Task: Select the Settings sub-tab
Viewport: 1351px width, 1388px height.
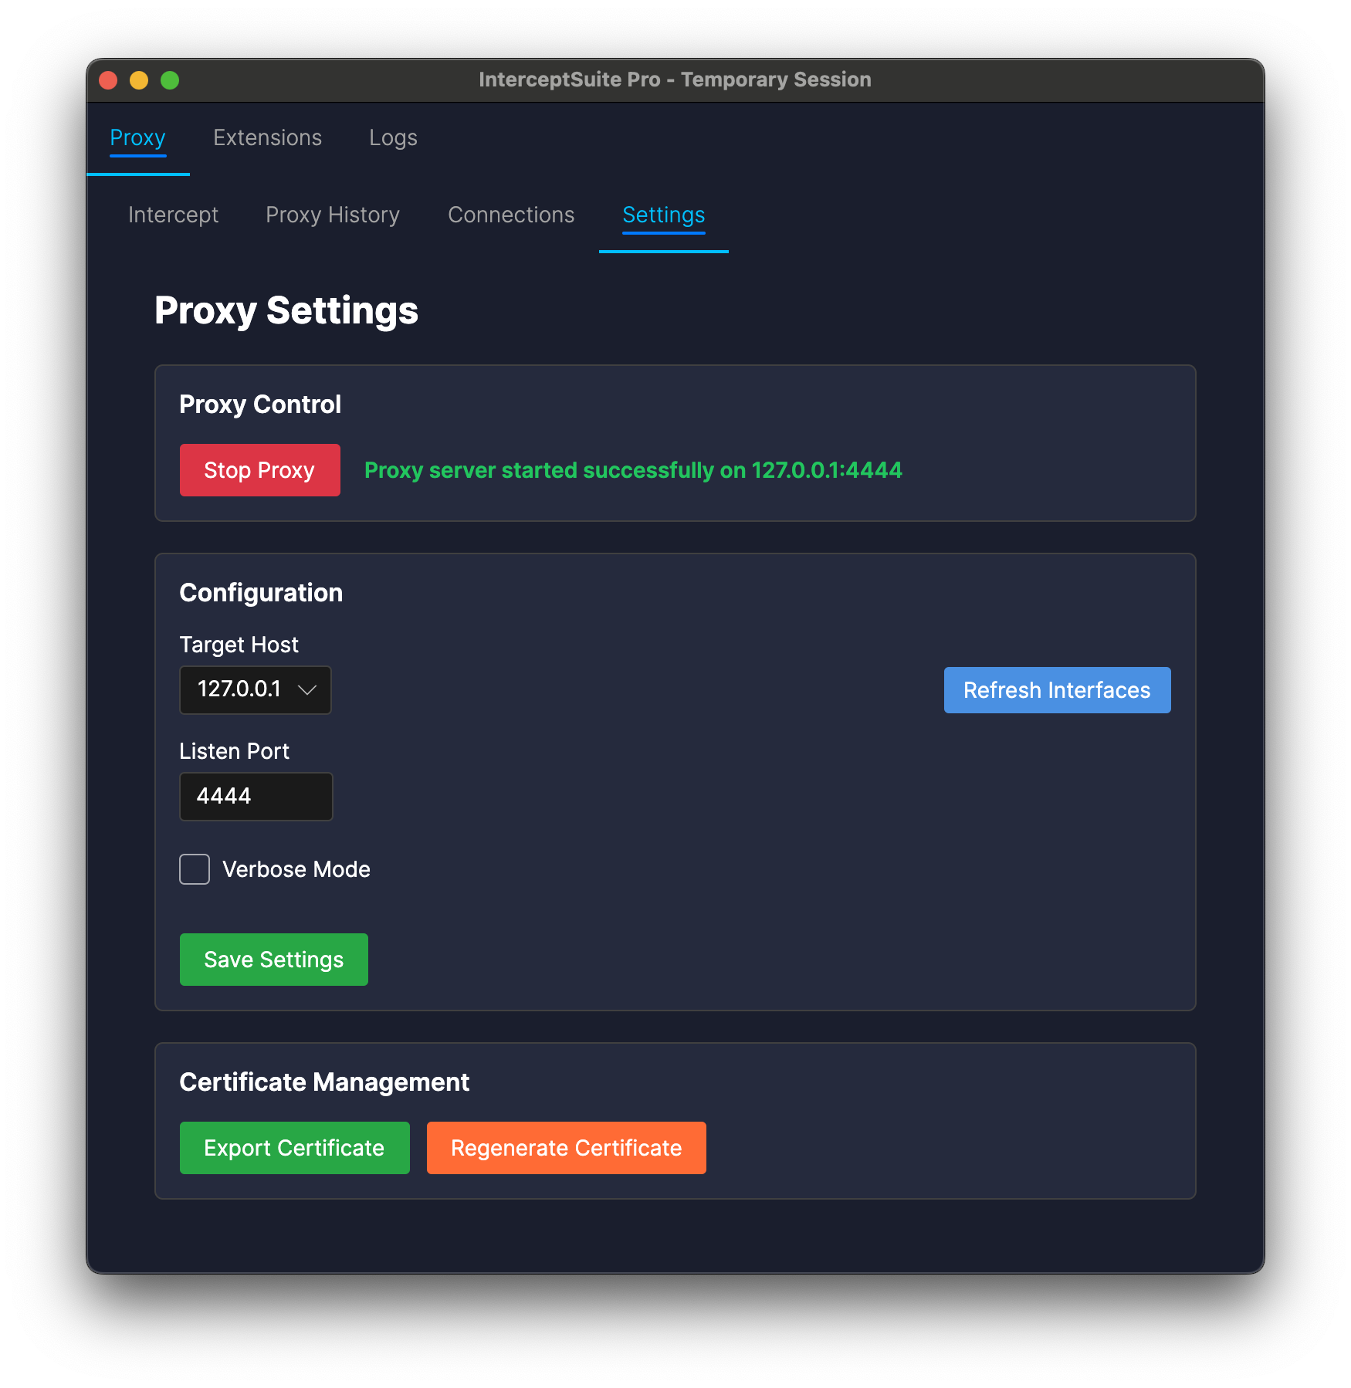Action: click(663, 215)
